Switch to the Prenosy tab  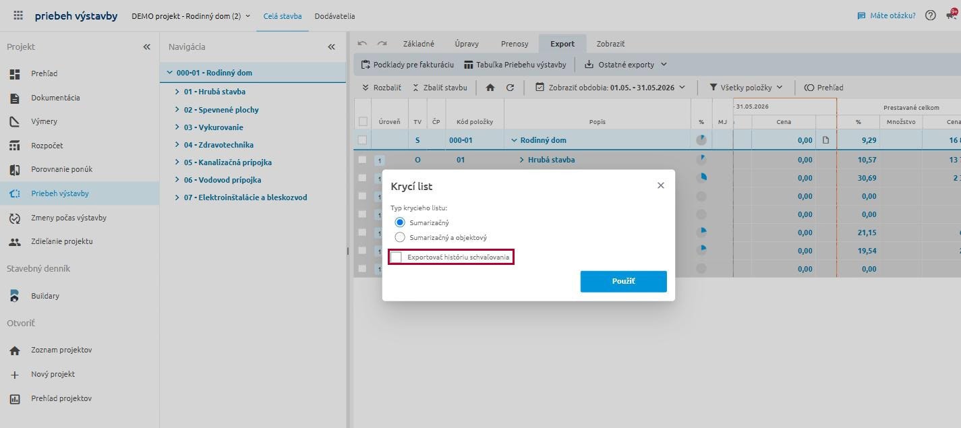[515, 44]
